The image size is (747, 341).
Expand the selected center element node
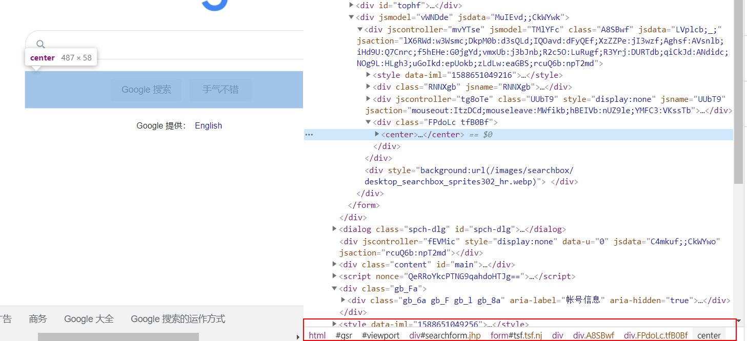377,134
